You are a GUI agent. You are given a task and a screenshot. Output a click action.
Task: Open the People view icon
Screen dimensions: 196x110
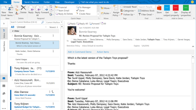coord(4,93)
